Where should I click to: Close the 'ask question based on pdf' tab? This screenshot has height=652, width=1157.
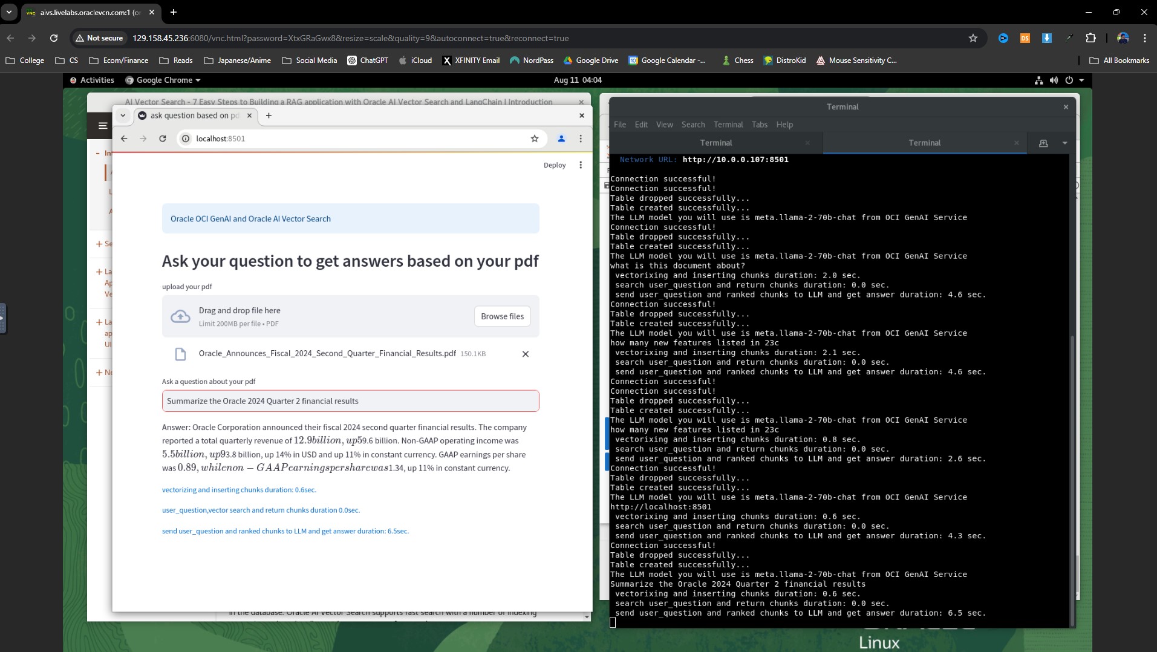pyautogui.click(x=249, y=116)
